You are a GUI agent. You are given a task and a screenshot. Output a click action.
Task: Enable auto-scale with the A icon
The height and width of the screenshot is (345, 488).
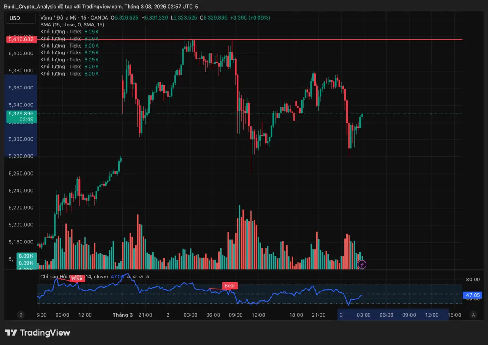pos(473,315)
